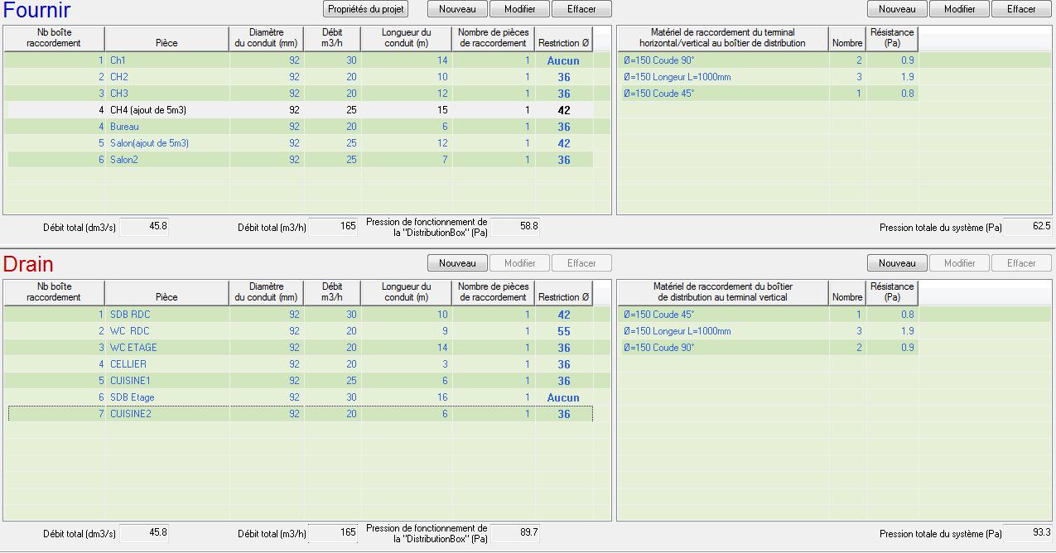Click Fournir Pression totale du système field 62.5
The image size is (1056, 553).
(x=1028, y=226)
